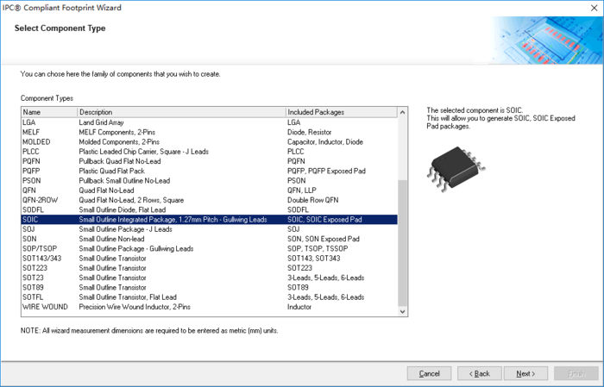
Task: Choose the PLCC component type
Action: point(209,152)
